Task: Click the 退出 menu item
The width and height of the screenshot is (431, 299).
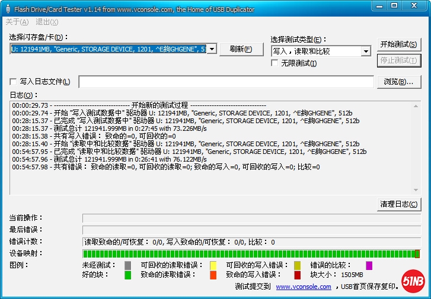Action: click(47, 22)
